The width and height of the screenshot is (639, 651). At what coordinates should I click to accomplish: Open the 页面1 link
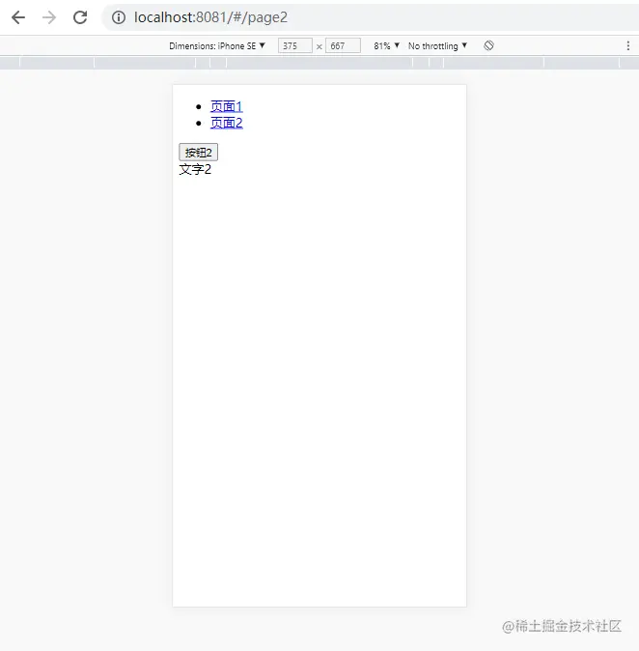click(x=226, y=106)
